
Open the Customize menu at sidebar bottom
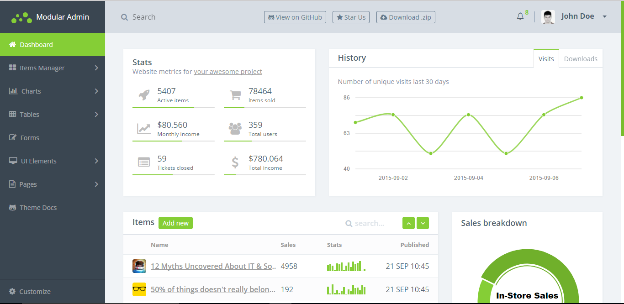click(53, 291)
